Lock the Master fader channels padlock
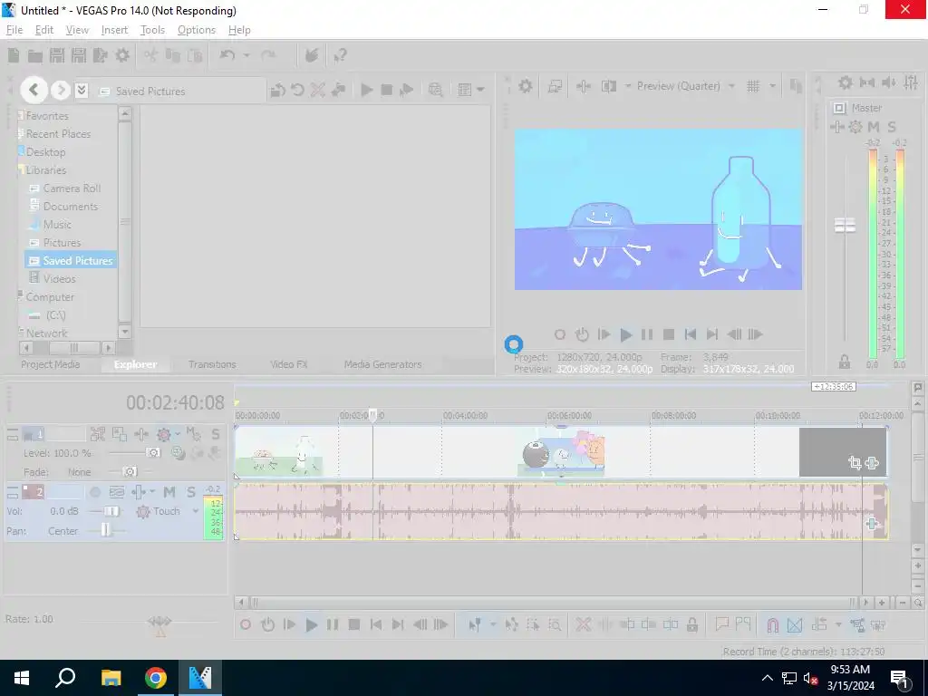 845,361
